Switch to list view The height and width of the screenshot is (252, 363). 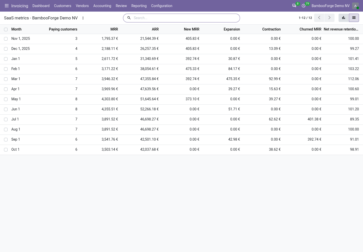pos(354,18)
